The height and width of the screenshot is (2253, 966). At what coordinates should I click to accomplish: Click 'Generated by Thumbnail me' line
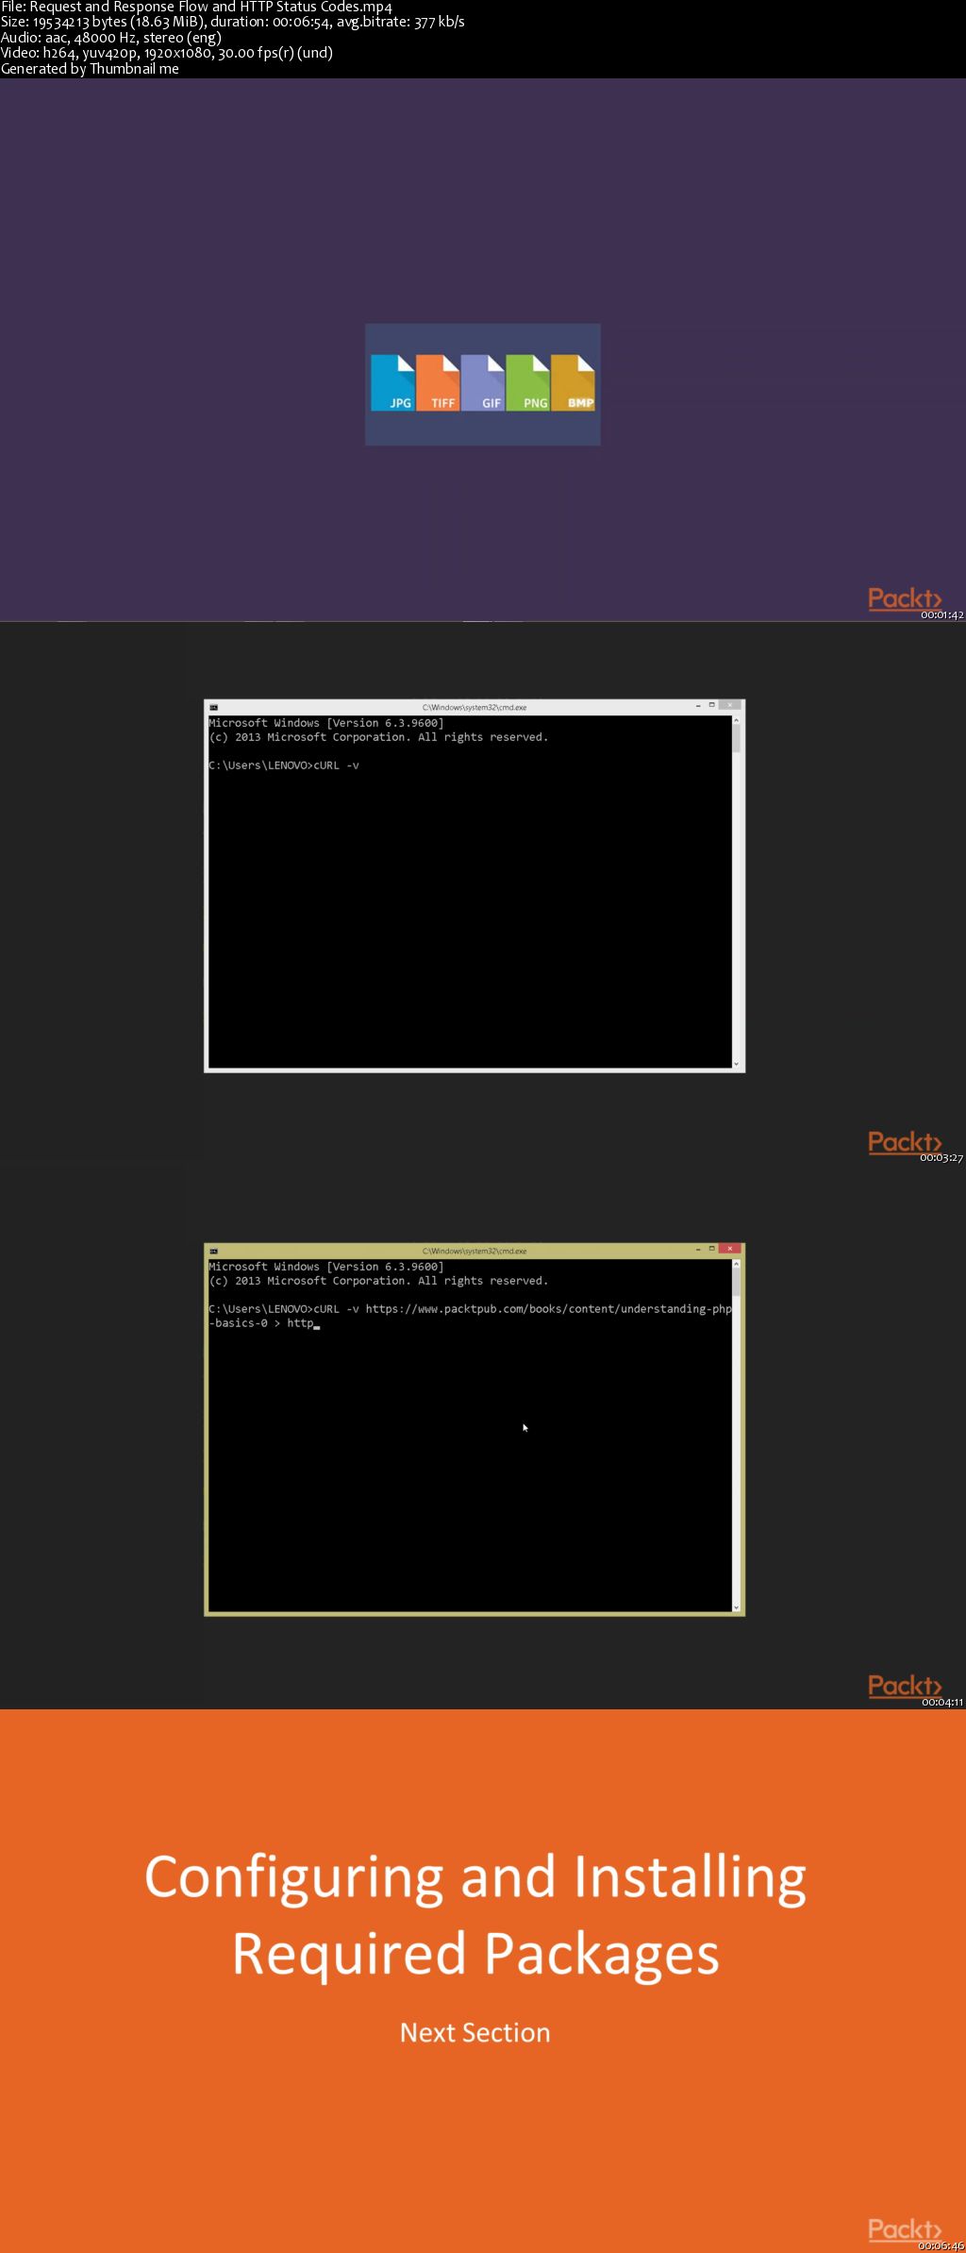(90, 69)
